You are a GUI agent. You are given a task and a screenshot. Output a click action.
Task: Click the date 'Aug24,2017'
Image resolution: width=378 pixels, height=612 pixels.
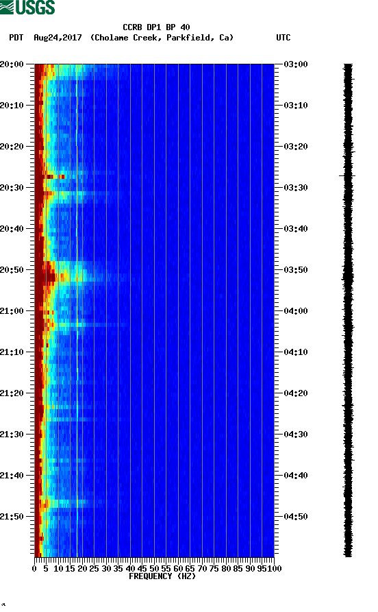coord(58,38)
